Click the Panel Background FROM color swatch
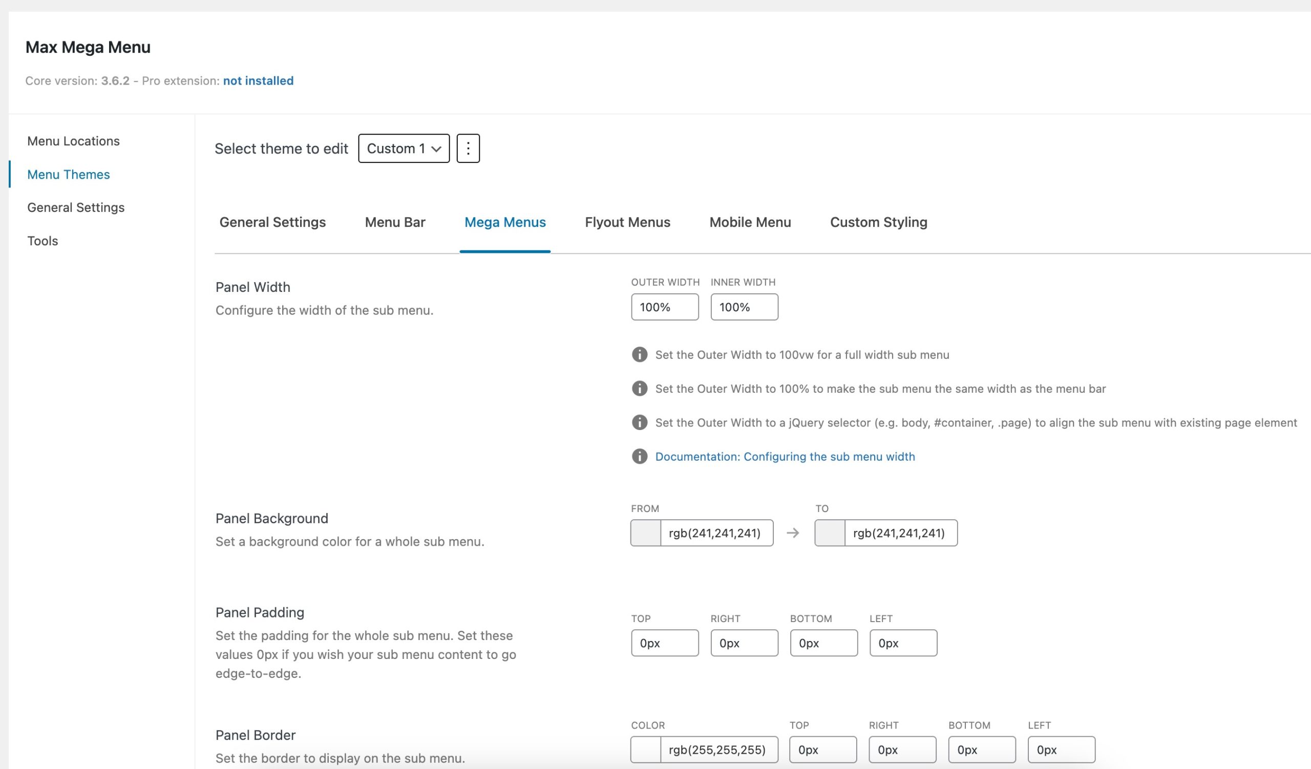This screenshot has width=1311, height=769. [x=646, y=533]
